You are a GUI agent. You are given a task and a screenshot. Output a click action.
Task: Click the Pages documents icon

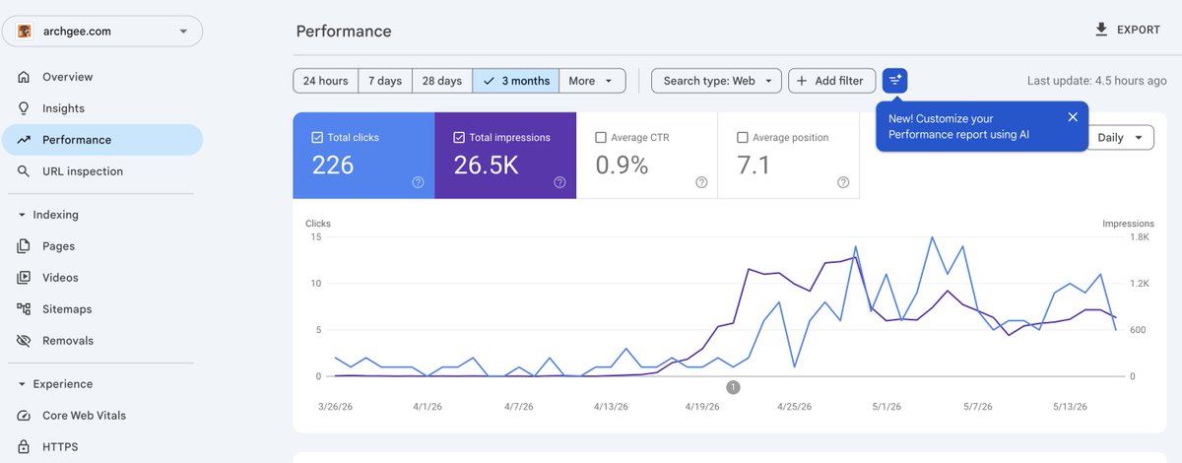tap(24, 246)
